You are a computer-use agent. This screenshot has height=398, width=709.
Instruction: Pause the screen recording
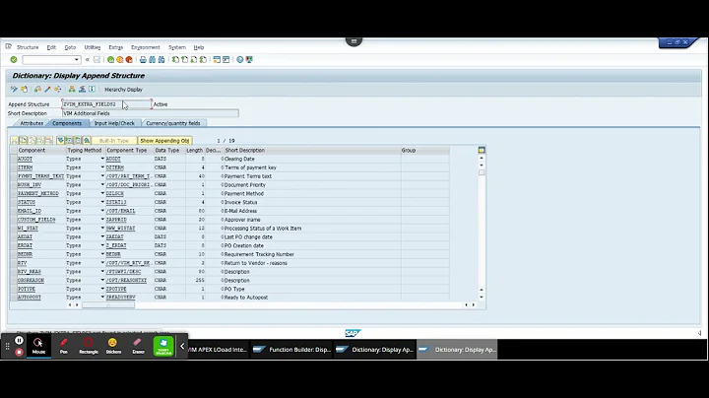pyautogui.click(x=19, y=340)
